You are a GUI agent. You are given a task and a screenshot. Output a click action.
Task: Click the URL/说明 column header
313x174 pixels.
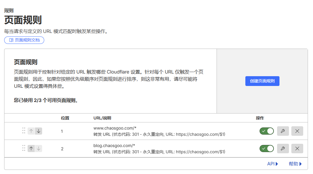(102, 118)
